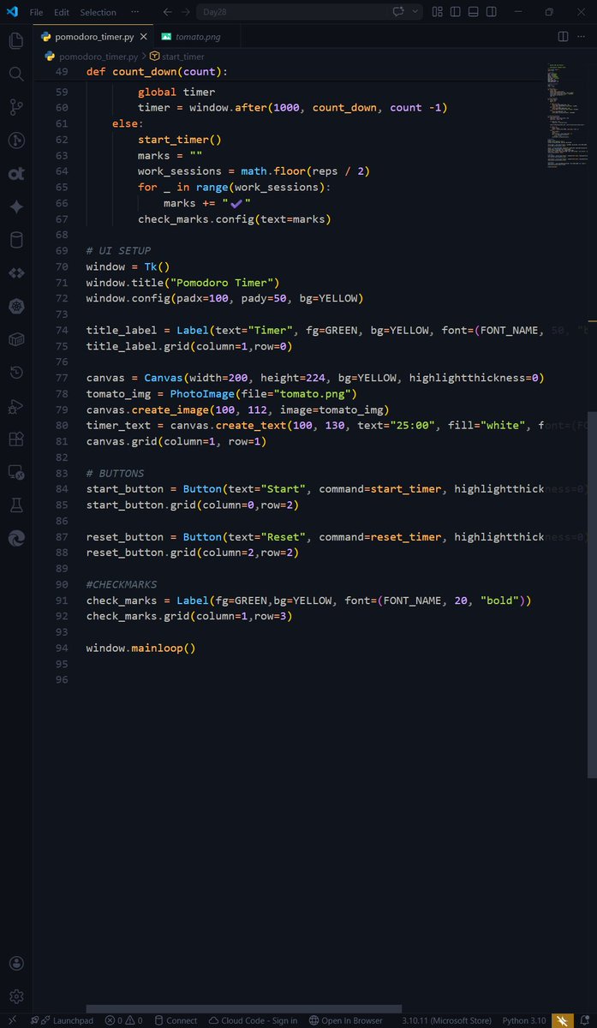Open the Cloud Code diamonds icon

[x=15, y=273]
